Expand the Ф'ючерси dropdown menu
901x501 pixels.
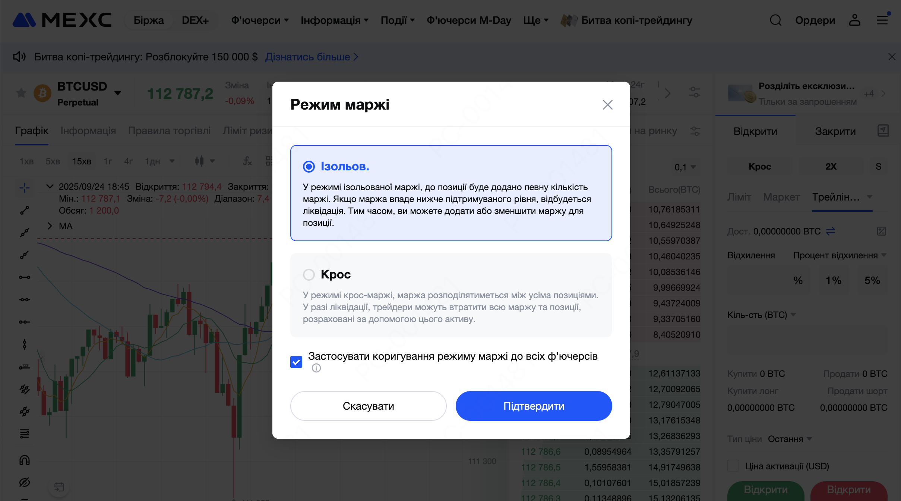click(x=260, y=20)
